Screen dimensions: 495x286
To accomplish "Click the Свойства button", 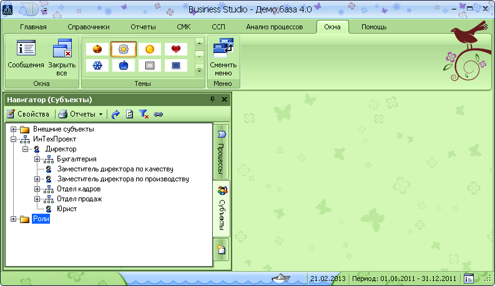I will 28,114.
